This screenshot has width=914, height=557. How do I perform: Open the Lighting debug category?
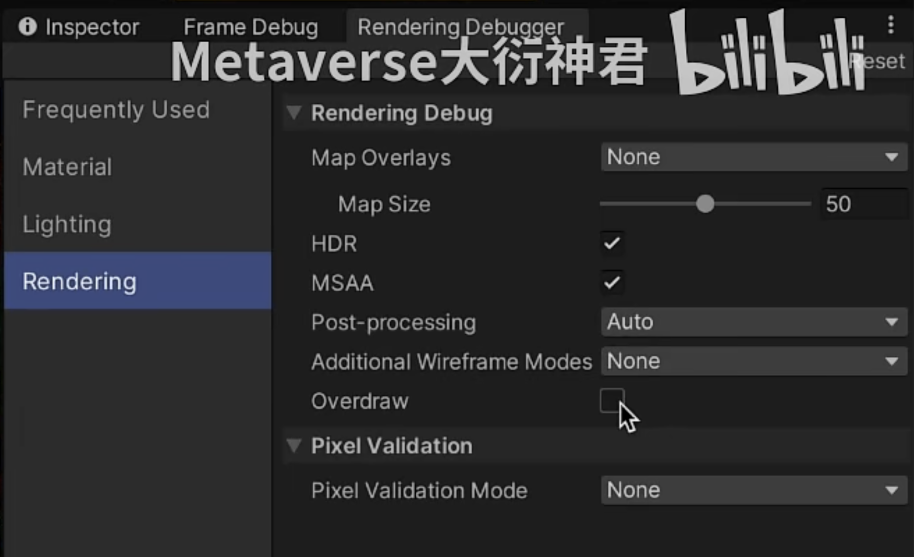pos(67,225)
